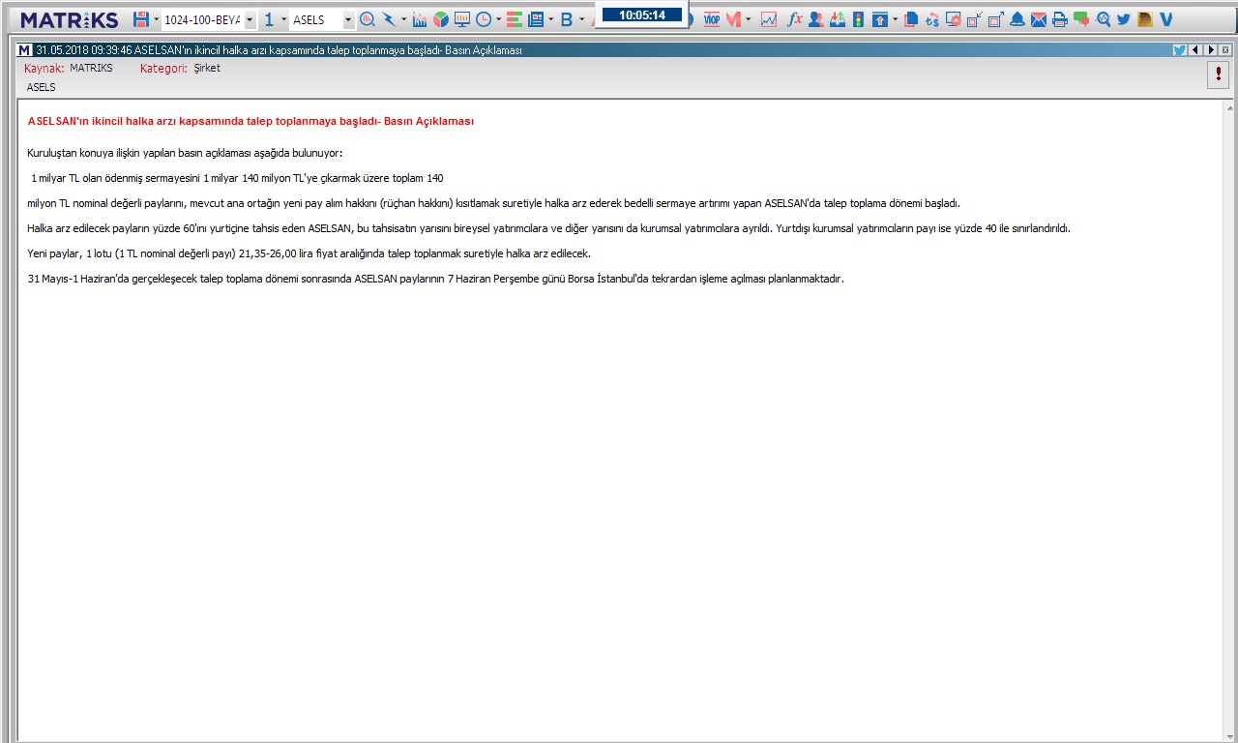Click the news vertical scrollbar
Viewport: 1238px width, 743px height.
pyautogui.click(x=1228, y=421)
